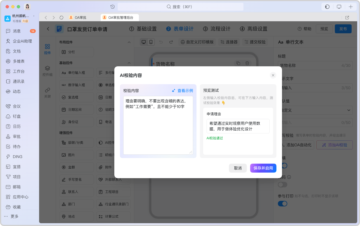Click the user avatar in title bar

click(x=27, y=7)
